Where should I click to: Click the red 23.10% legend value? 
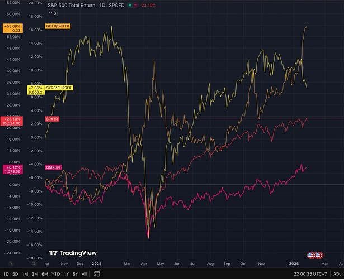tap(149, 5)
